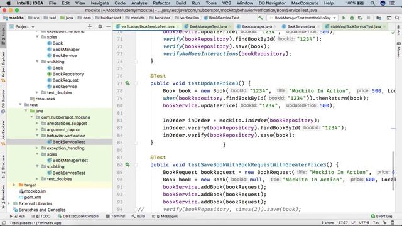Screen dimensions: 402x226
Task: Click the fold marker at line 85
Action: tap(136, 143)
